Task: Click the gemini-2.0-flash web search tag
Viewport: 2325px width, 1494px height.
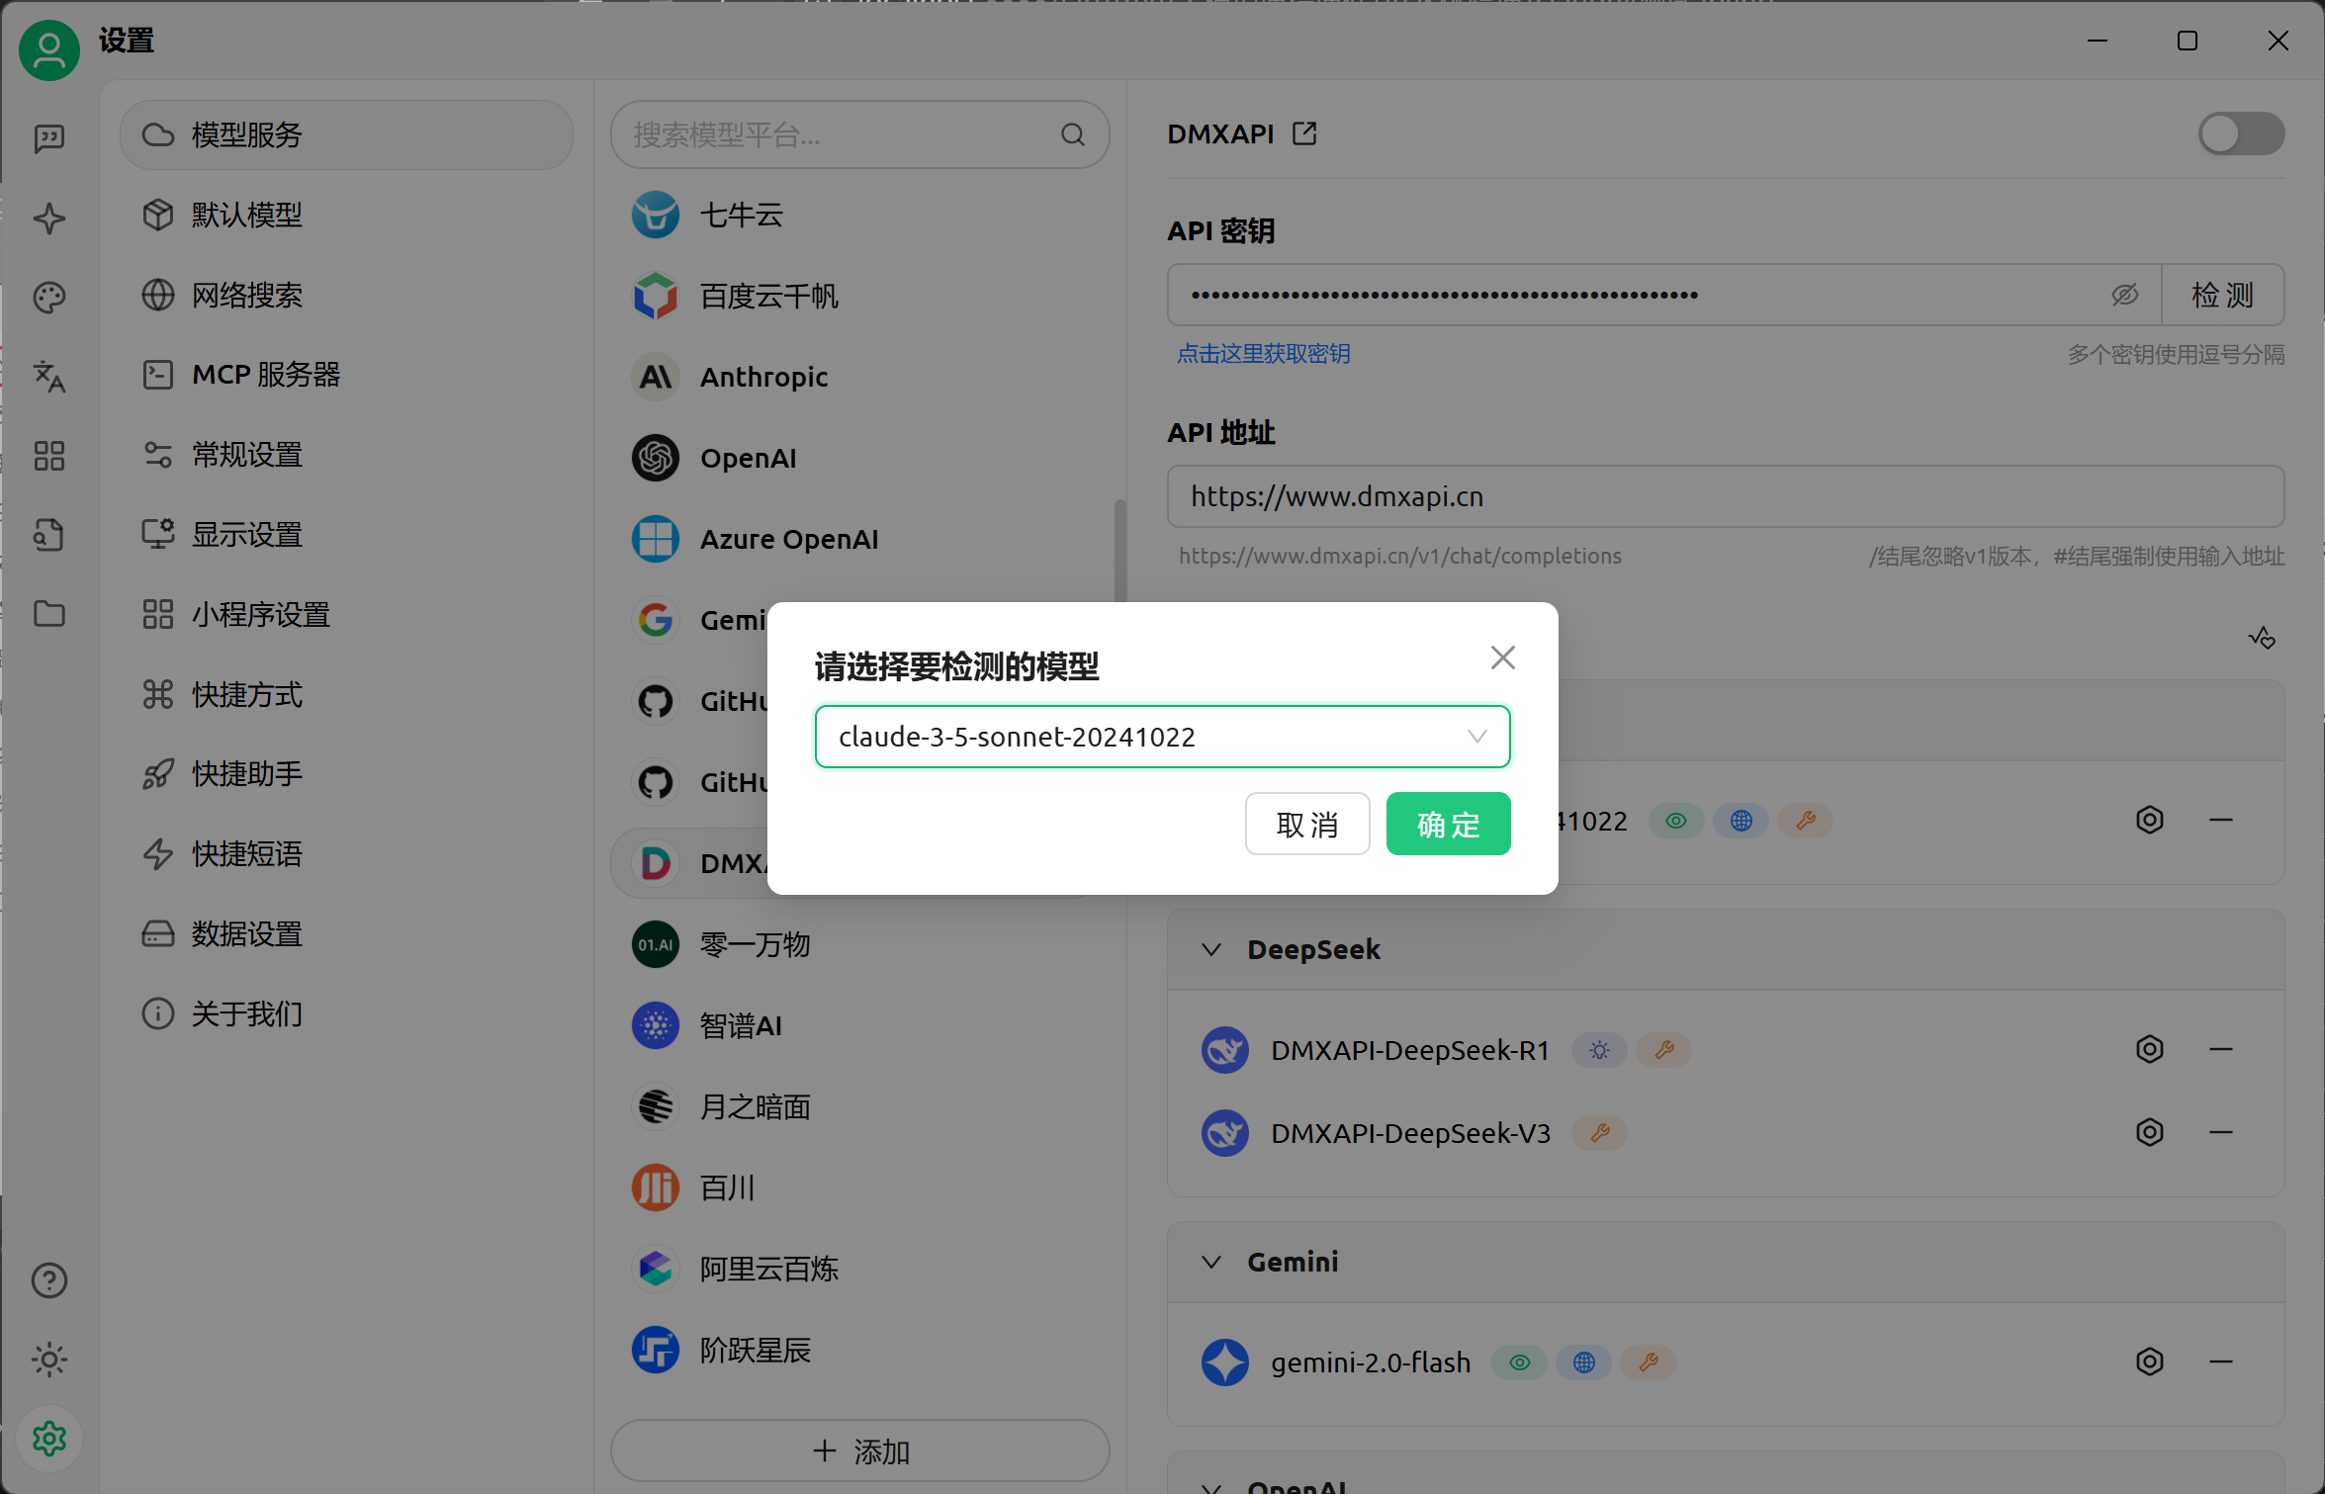Action: 1583,1362
